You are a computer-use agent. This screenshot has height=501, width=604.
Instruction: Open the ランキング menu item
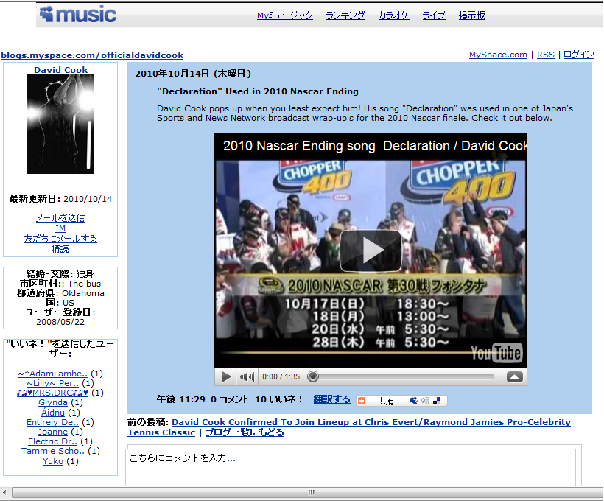click(x=345, y=15)
